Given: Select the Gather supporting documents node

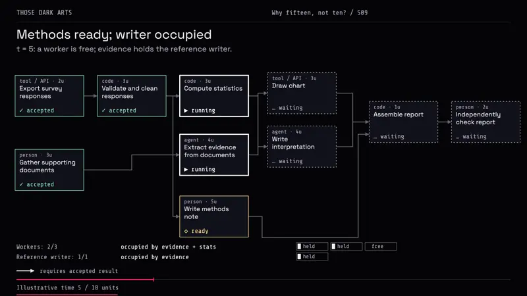Looking at the screenshot, I should pyautogui.click(x=49, y=170).
